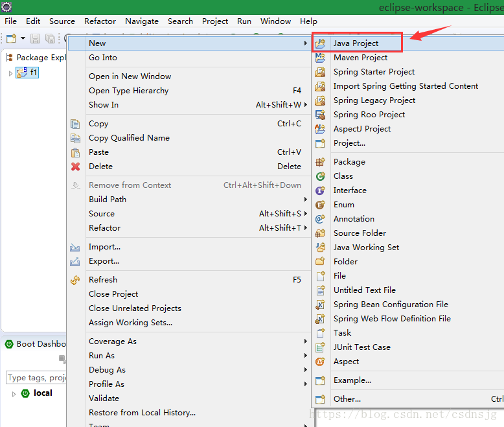Open the Navigate menu in menu bar

coord(142,21)
